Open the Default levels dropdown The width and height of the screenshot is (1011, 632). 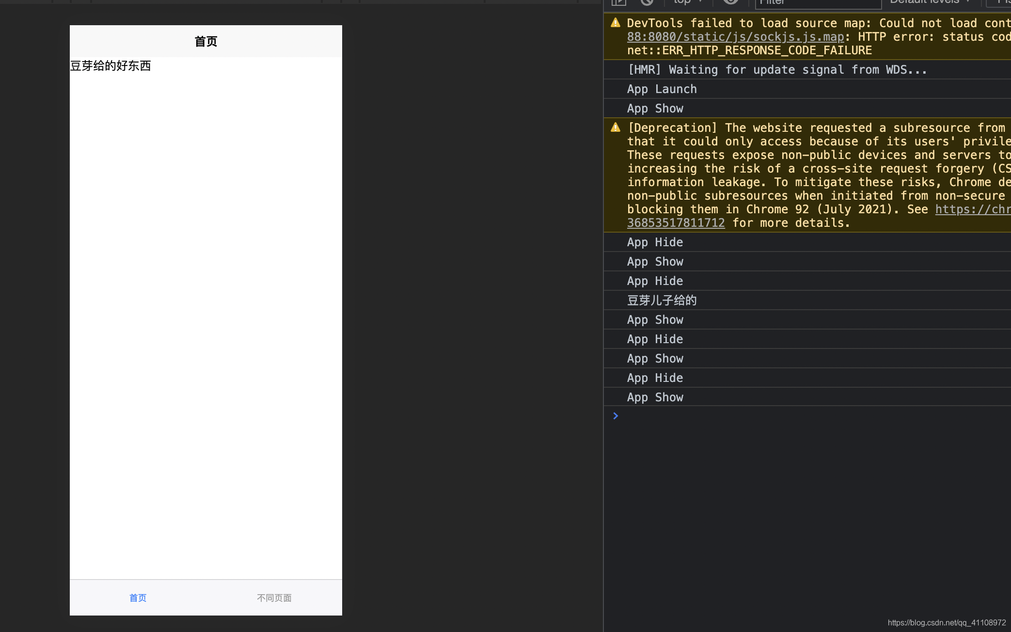930,2
